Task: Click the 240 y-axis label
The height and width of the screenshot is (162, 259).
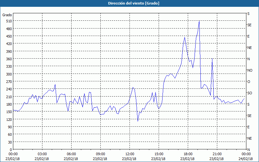Action: [9, 89]
